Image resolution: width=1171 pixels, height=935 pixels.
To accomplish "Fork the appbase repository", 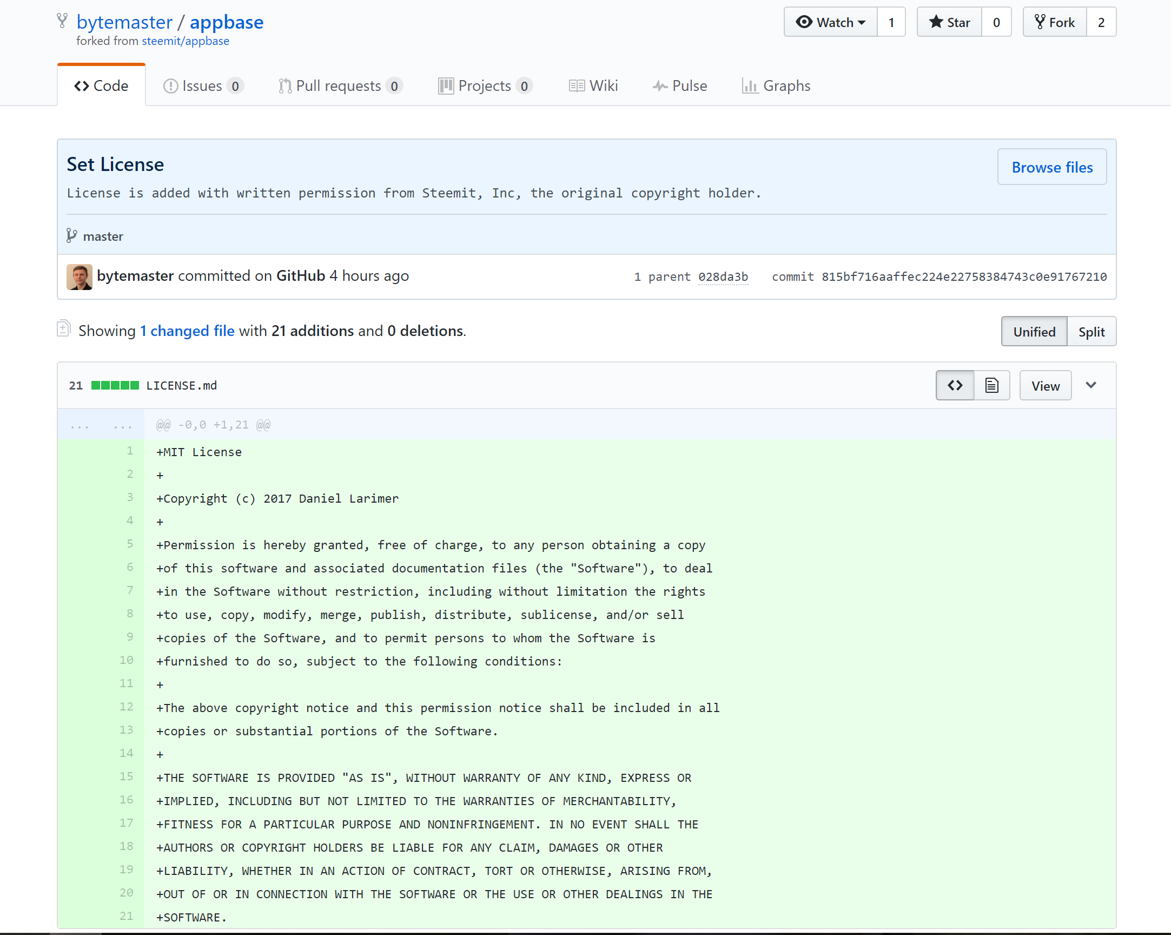I will (x=1055, y=22).
